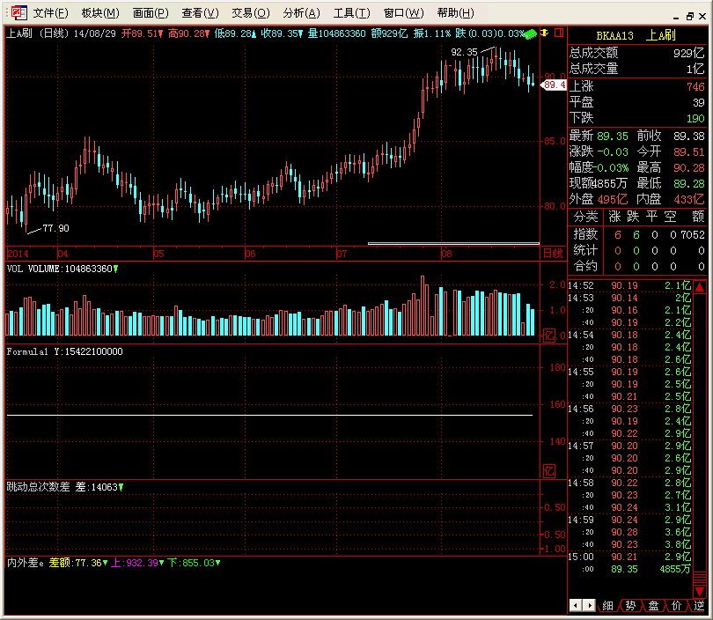713x620 pixels.
Task: Switch to the 价 tab
Action: point(677,605)
